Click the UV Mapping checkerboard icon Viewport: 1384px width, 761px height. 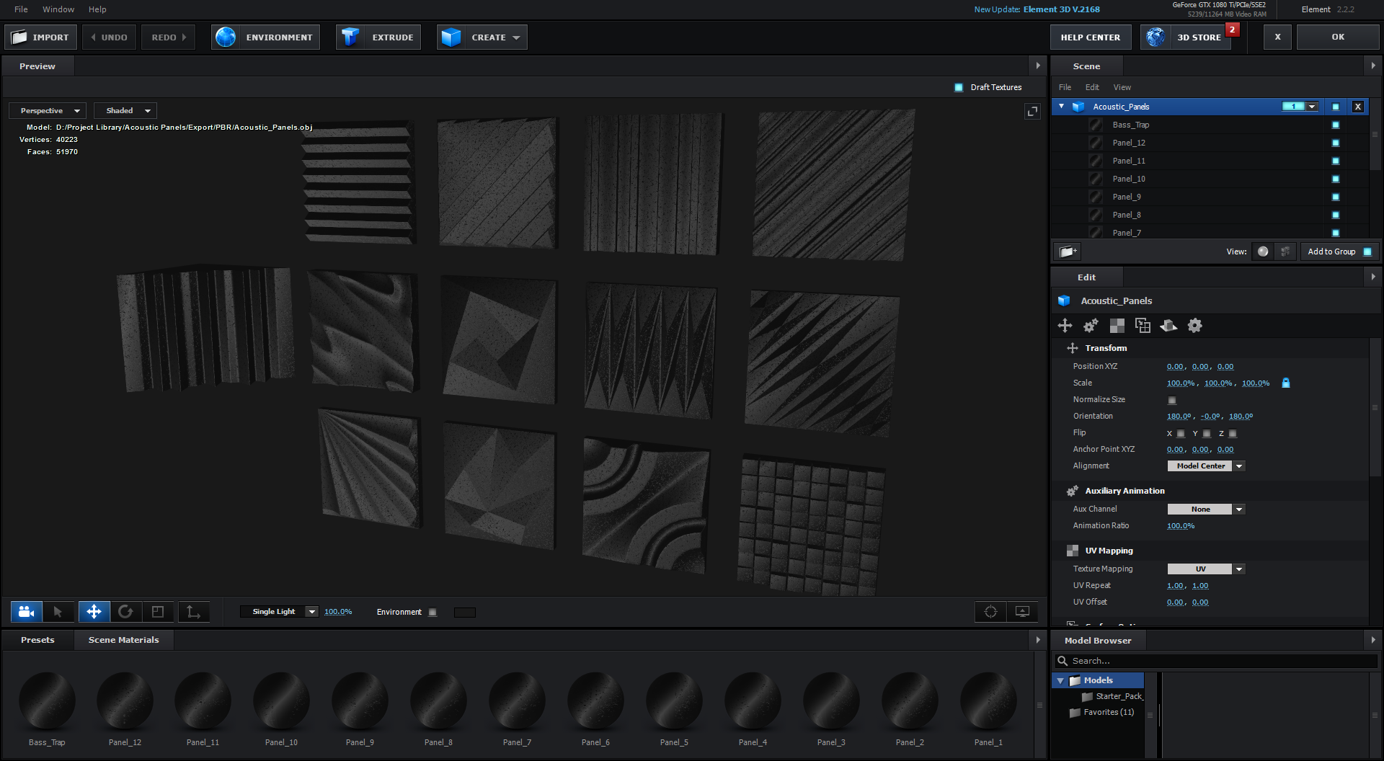pyautogui.click(x=1117, y=326)
